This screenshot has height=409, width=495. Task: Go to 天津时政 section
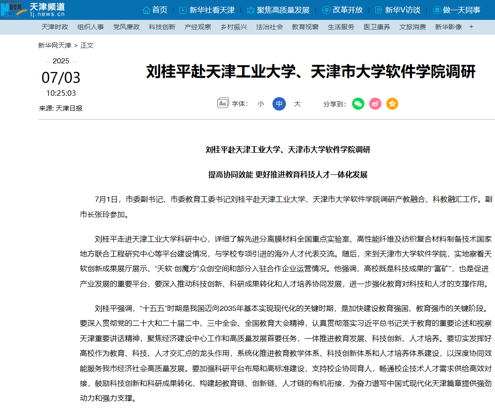[55, 27]
